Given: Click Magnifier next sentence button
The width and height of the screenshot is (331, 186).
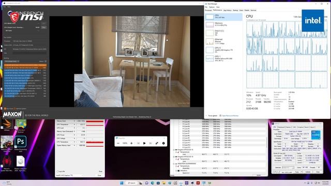Looking at the screenshot, I should [151, 143].
